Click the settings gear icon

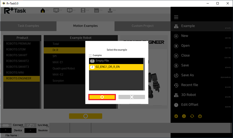click(176, 116)
